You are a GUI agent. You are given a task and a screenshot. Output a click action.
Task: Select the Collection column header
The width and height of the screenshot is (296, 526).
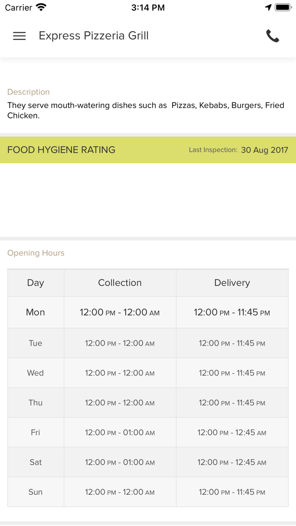pos(120,283)
